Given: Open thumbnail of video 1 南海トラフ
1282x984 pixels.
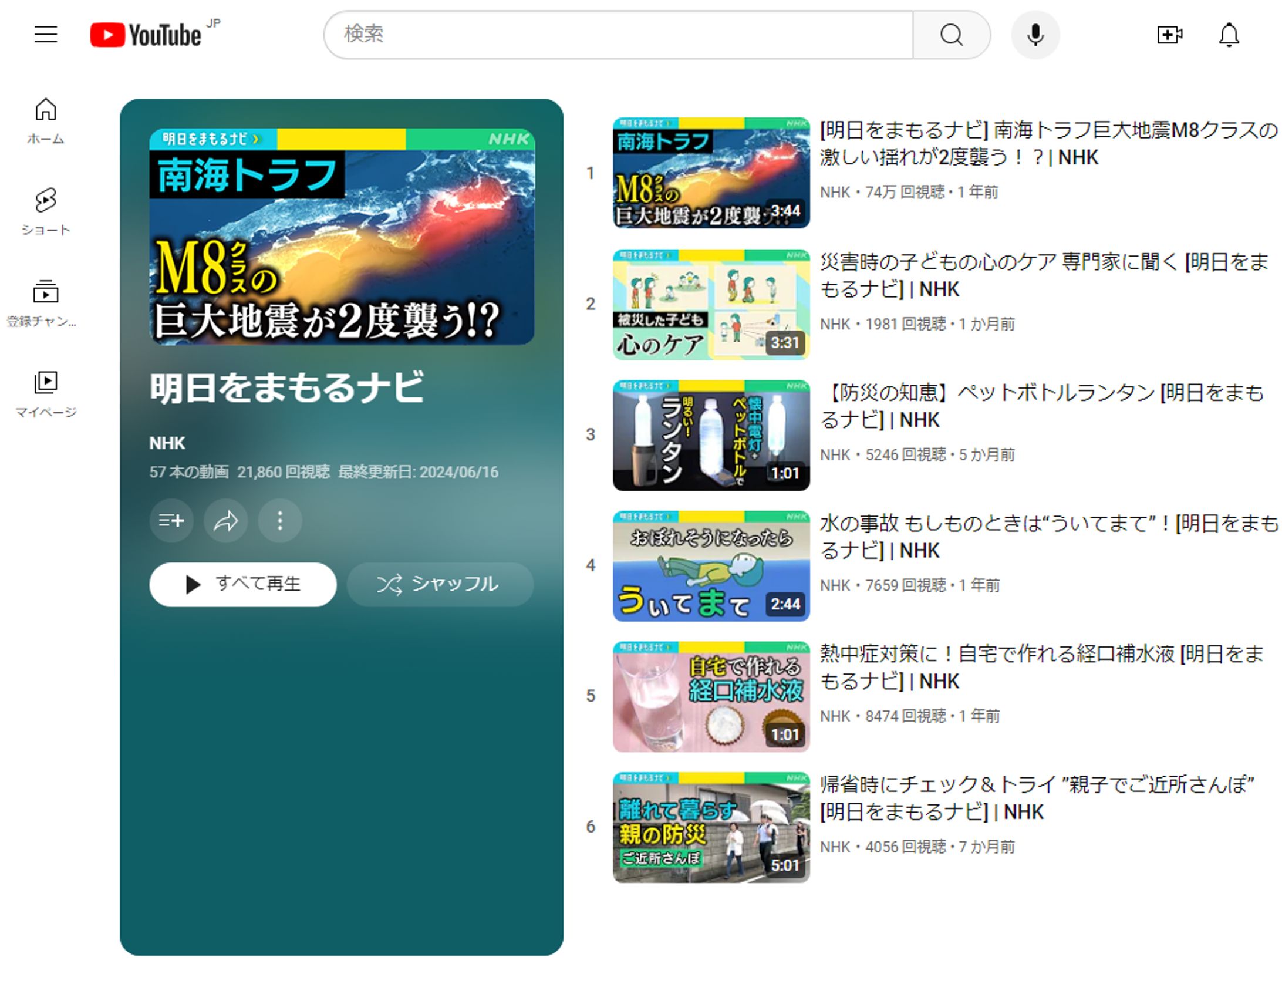Looking at the screenshot, I should coord(711,173).
